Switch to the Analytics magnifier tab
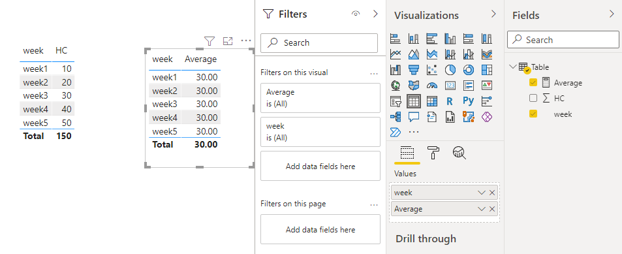Image resolution: width=622 pixels, height=254 pixels. tap(459, 153)
